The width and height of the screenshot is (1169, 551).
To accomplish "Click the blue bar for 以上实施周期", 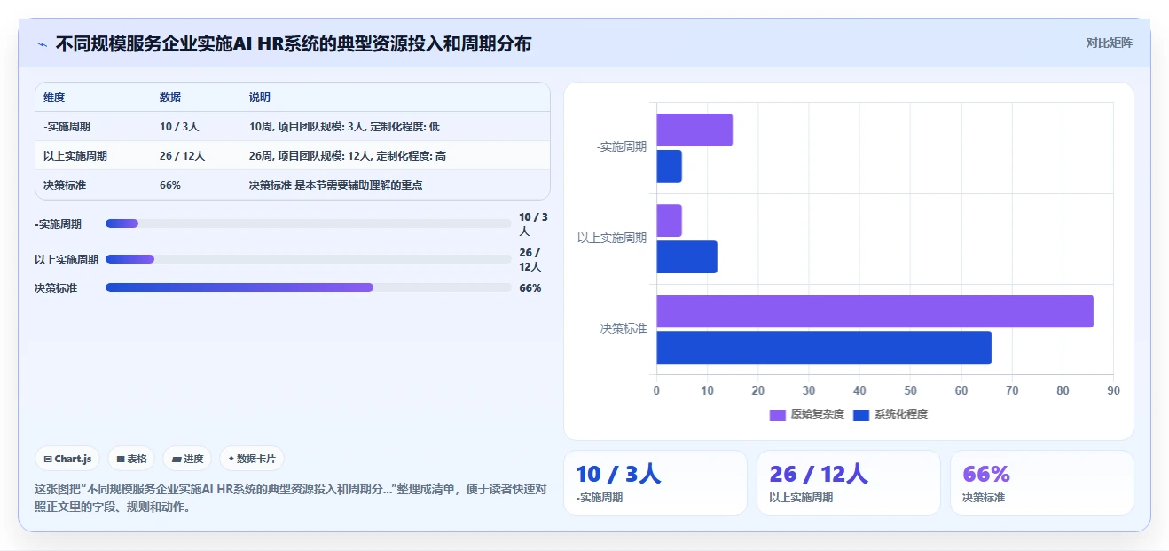I will [x=686, y=256].
